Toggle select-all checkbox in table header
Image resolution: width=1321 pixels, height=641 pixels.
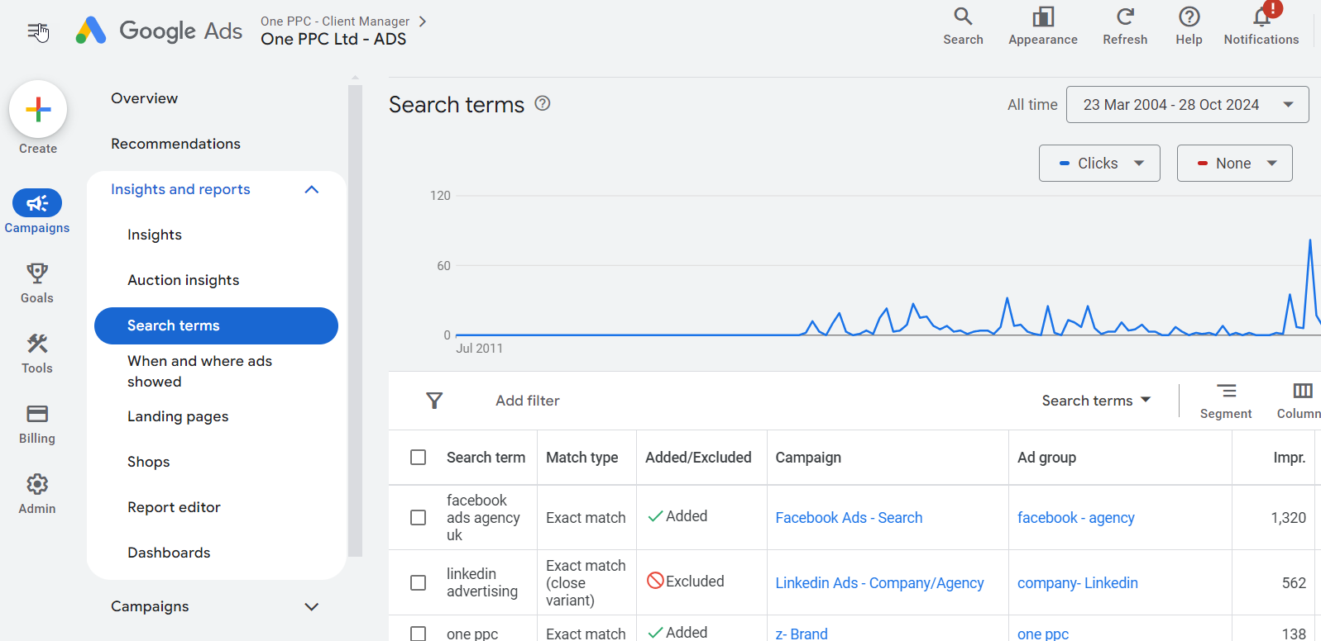[419, 458]
